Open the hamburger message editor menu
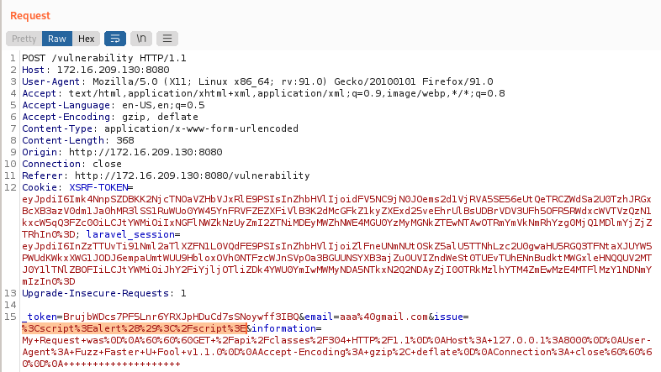The image size is (661, 372). point(167,39)
